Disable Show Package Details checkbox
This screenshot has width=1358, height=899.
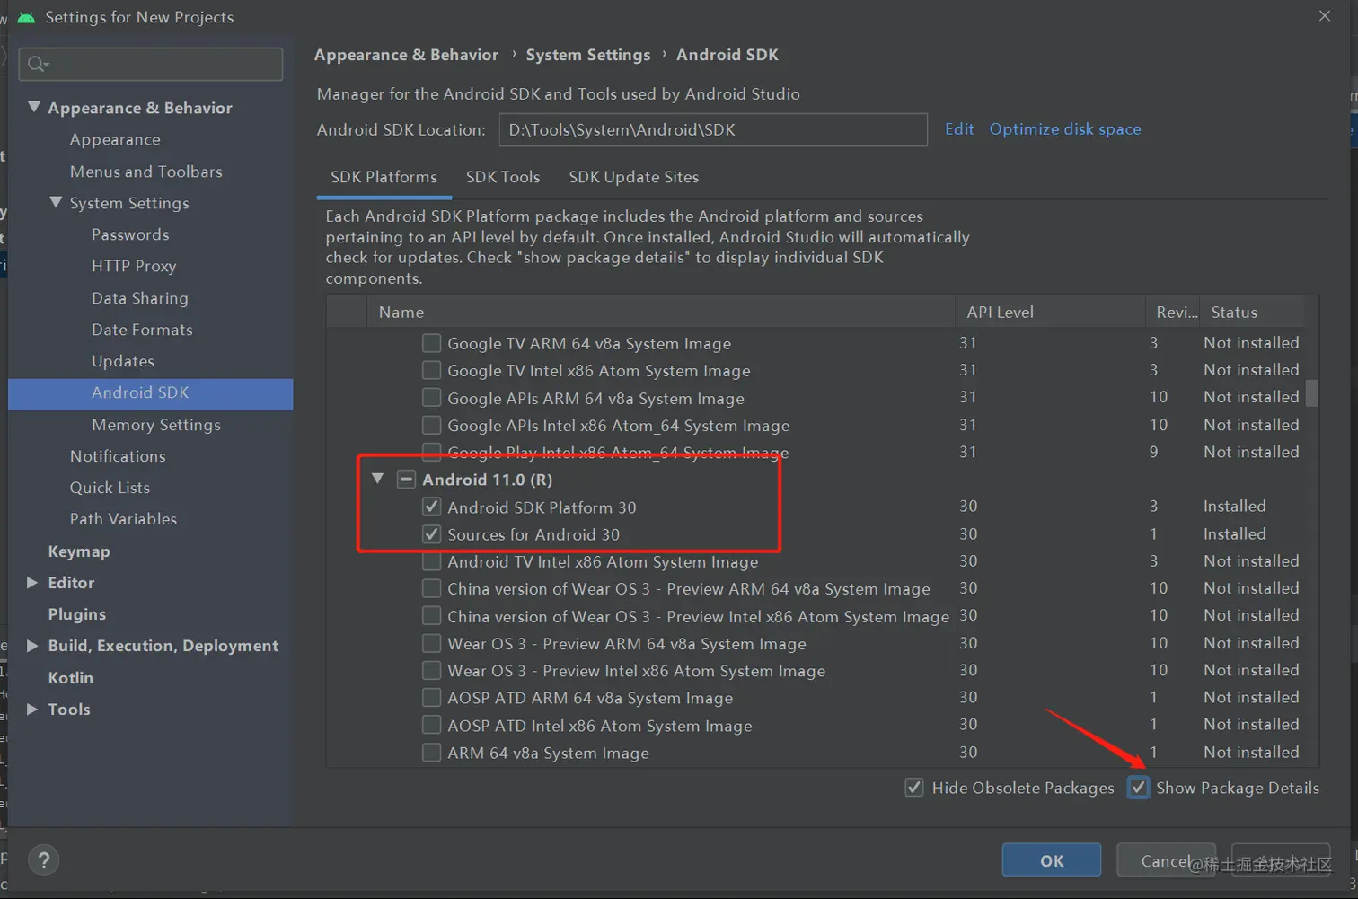pyautogui.click(x=1139, y=788)
